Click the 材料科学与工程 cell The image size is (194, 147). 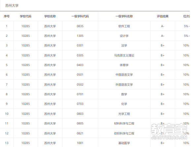pyautogui.click(x=124, y=123)
